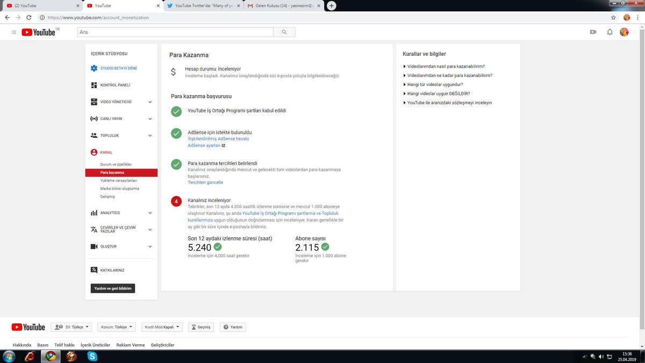Open the İçerik Üreticiler footer link
This screenshot has width=645, height=363.
95,345
